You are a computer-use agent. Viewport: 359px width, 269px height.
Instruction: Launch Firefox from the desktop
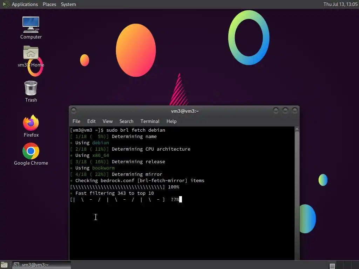31,126
